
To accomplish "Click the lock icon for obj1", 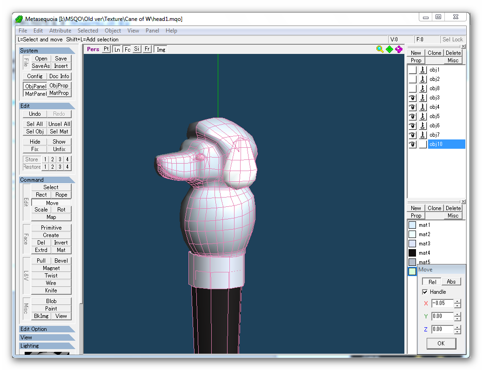I will 423,70.
